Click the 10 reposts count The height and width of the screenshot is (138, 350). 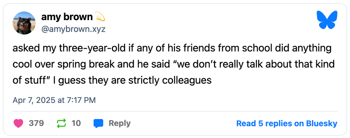point(76,123)
